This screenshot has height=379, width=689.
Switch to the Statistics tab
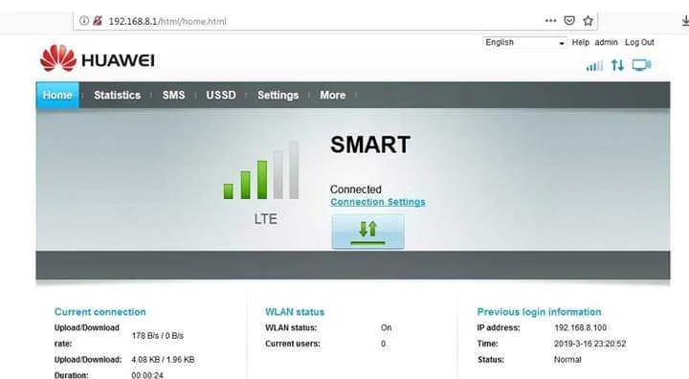click(118, 95)
